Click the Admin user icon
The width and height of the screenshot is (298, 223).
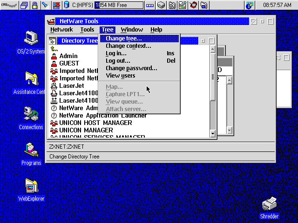tap(54, 56)
